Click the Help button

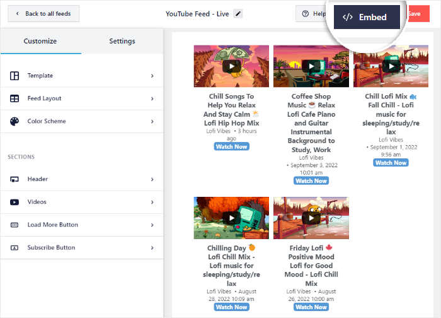point(312,13)
